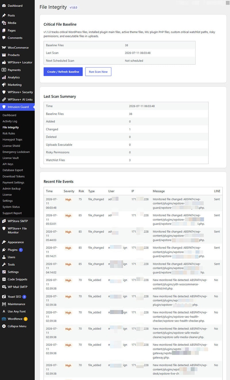This screenshot has height=380, width=230.
Task: Click the Intrusion Guard shield icon
Action: pyautogui.click(x=4, y=107)
